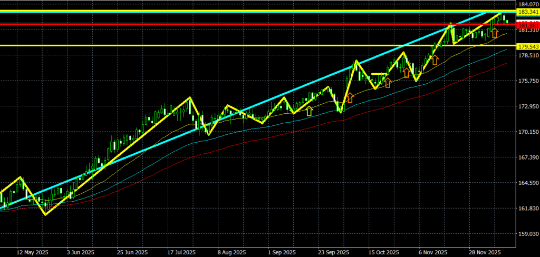This screenshot has height=257, width=540.
Task: Click the red 181.881 price label
Action: coord(527,25)
